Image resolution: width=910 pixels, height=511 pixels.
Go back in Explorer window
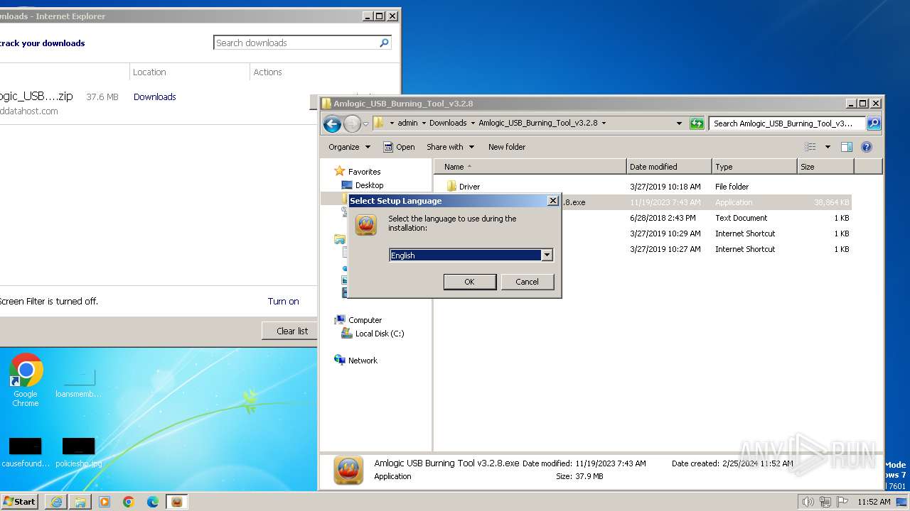click(x=332, y=123)
